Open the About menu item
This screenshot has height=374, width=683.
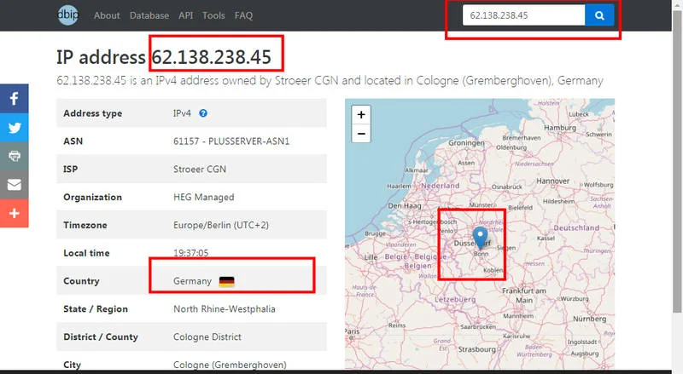tap(107, 15)
